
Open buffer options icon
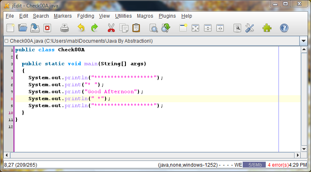pyautogui.click(x=237, y=28)
